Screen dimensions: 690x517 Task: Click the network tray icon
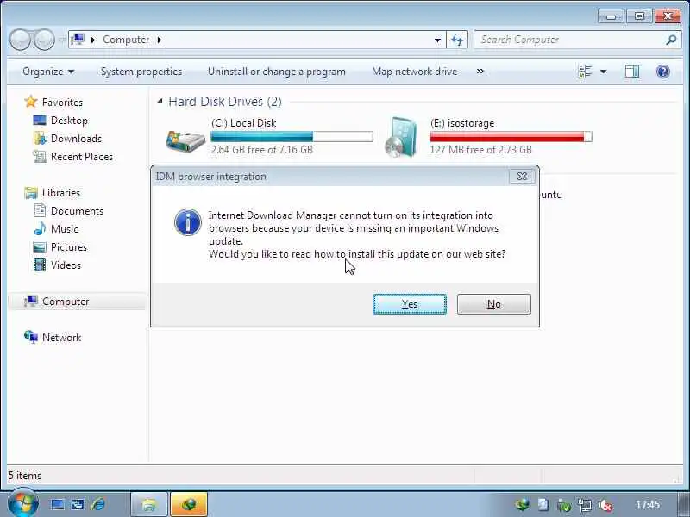click(585, 505)
